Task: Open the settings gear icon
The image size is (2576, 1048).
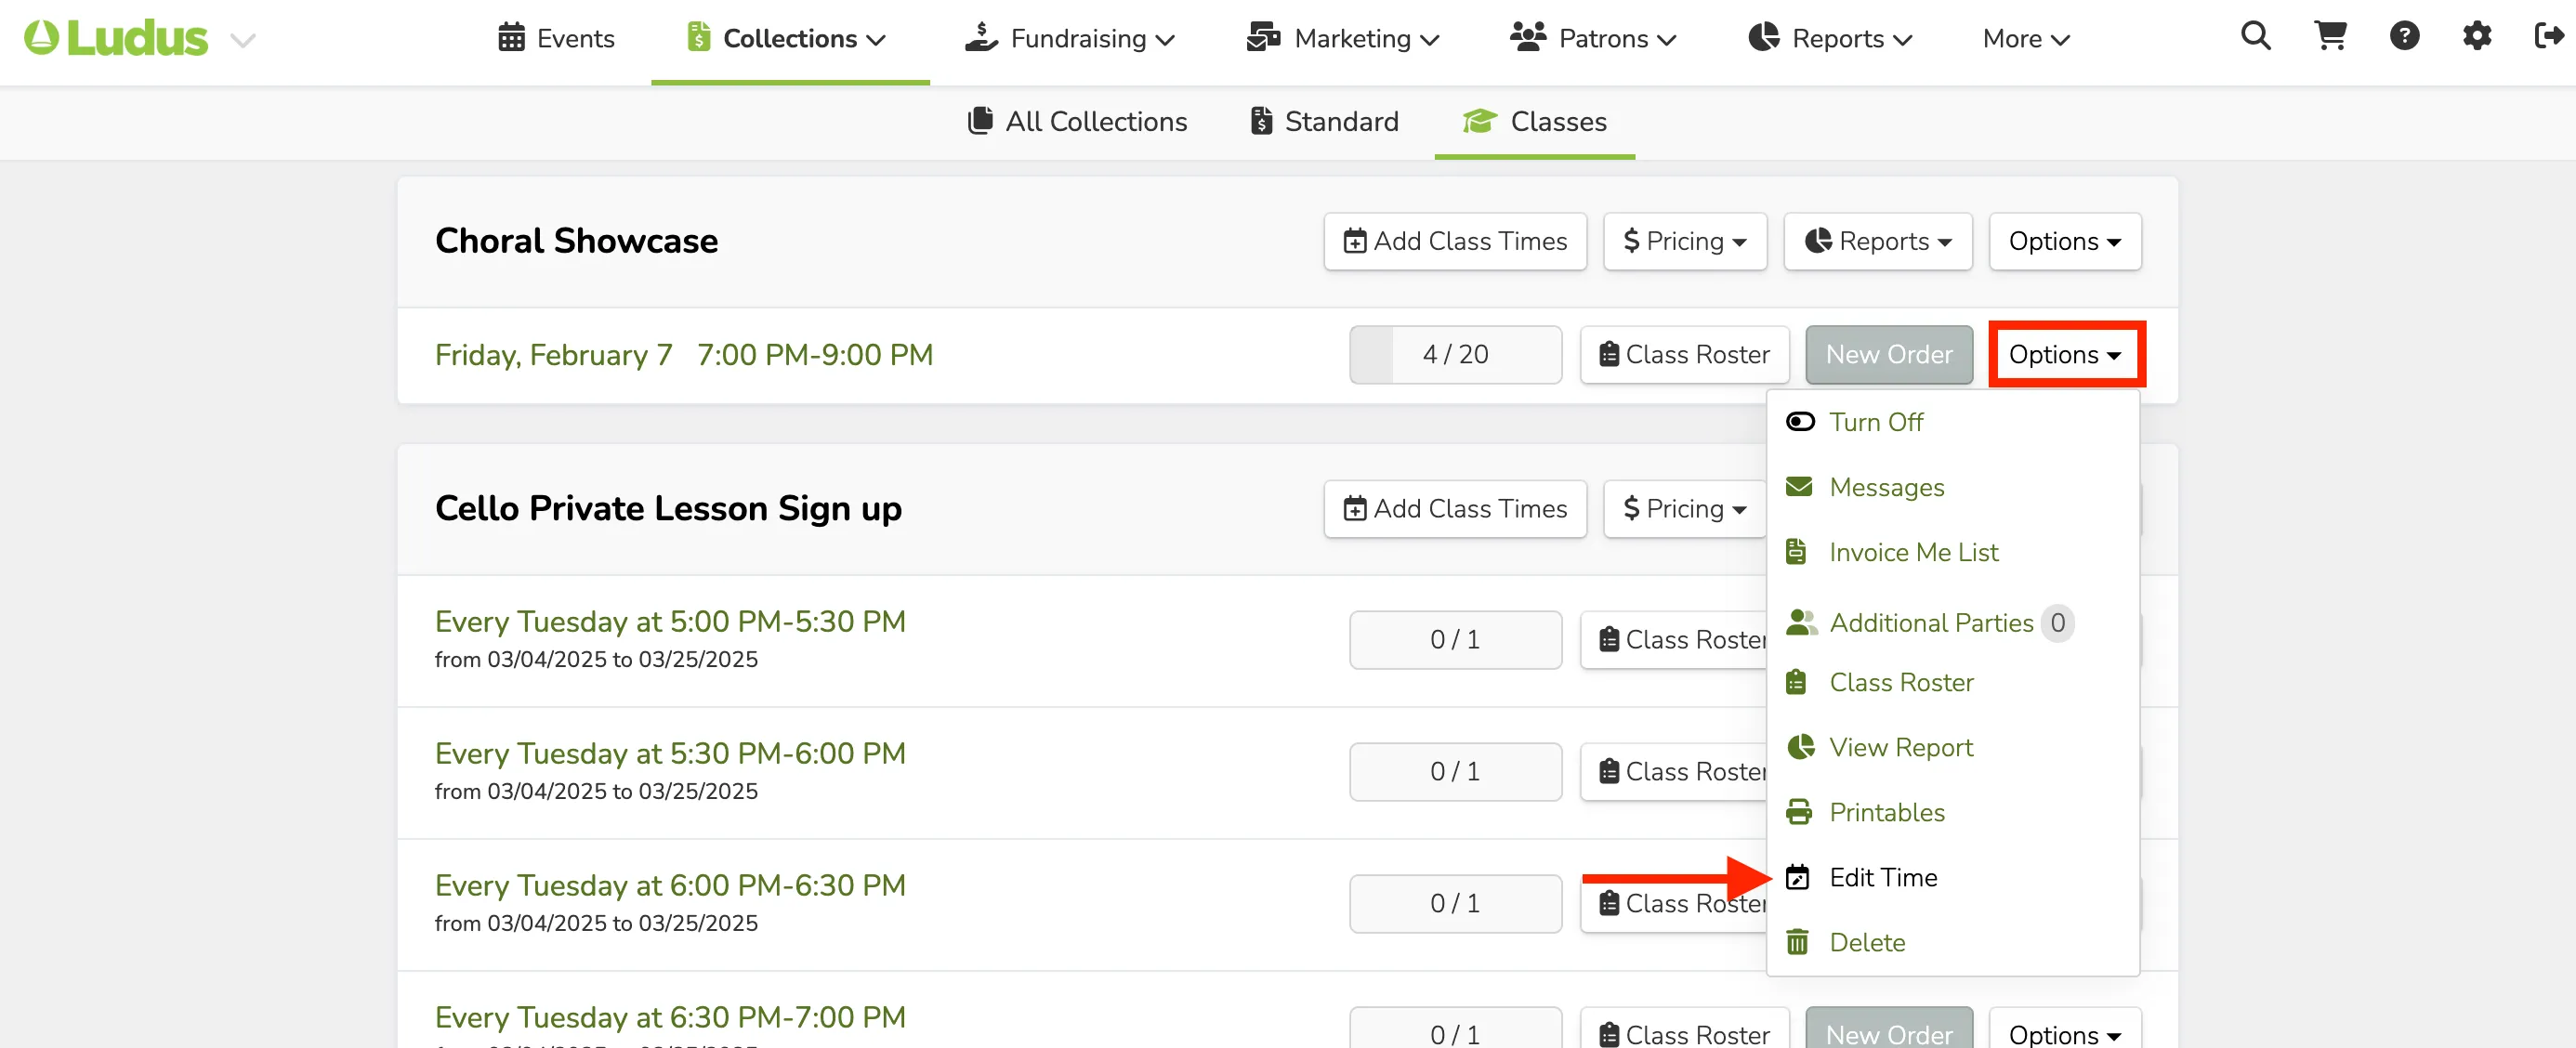Action: [x=2477, y=37]
